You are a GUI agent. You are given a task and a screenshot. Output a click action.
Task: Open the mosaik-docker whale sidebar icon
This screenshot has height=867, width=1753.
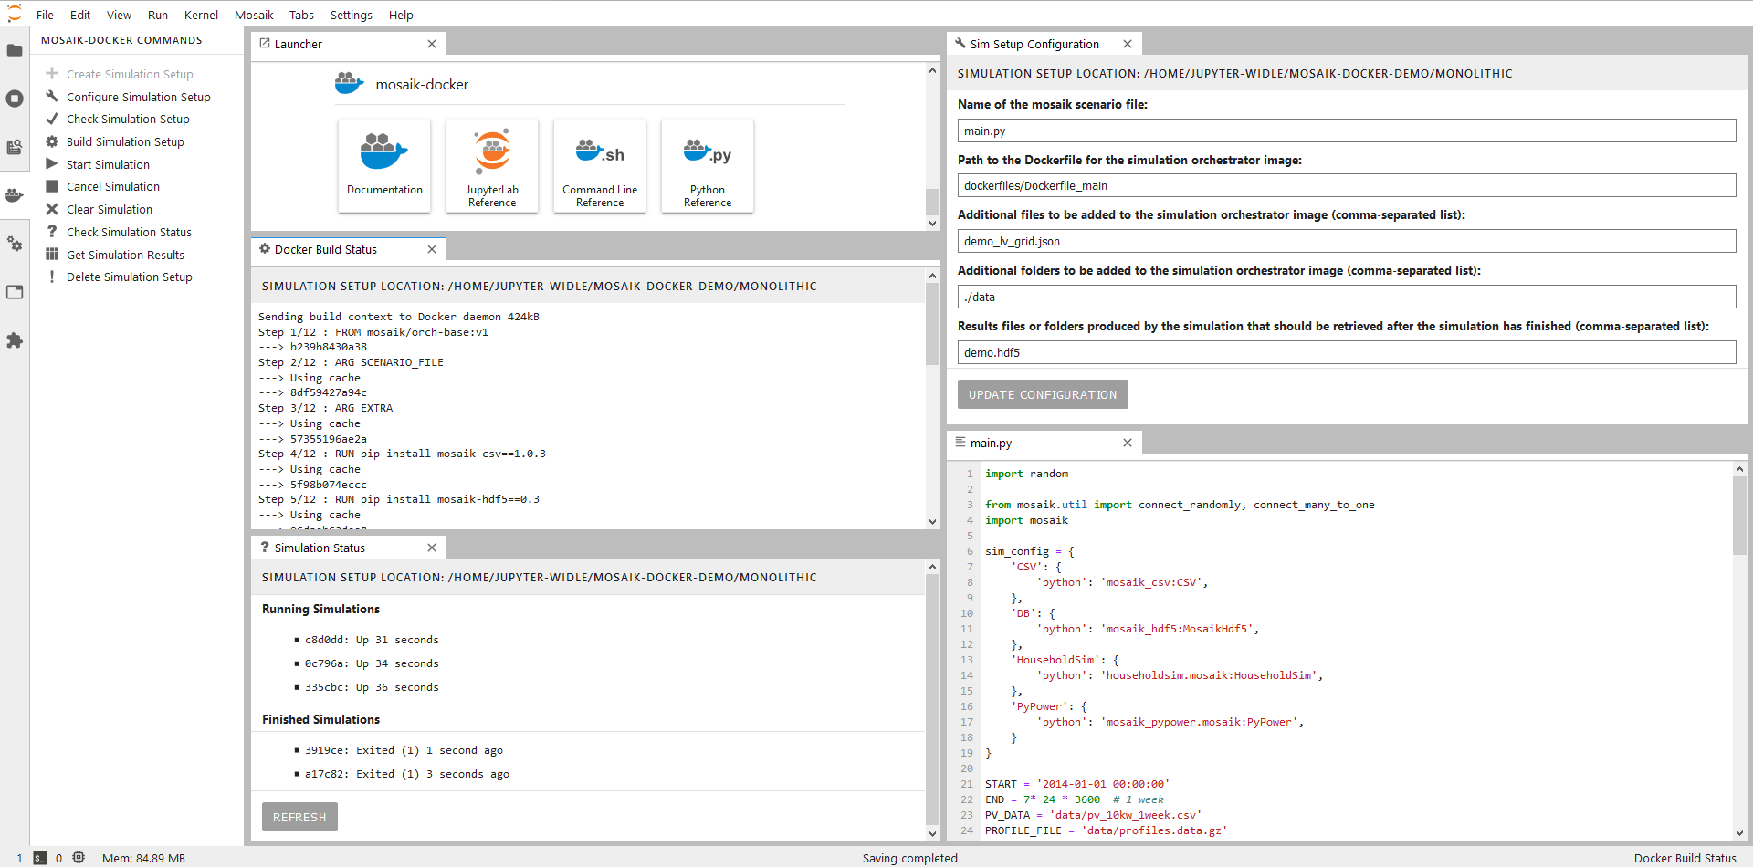coord(15,195)
